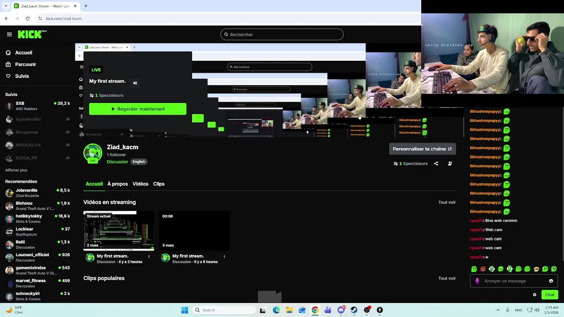Screen dimensions: 564x317
Task: Open recommended channel schneckyirl
Action: coord(37,296)
